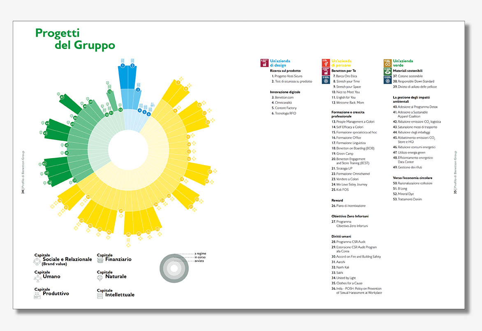Image resolution: width=482 pixels, height=331 pixels.
Task: Click green marker number 38 on the chart
Action: [49, 182]
